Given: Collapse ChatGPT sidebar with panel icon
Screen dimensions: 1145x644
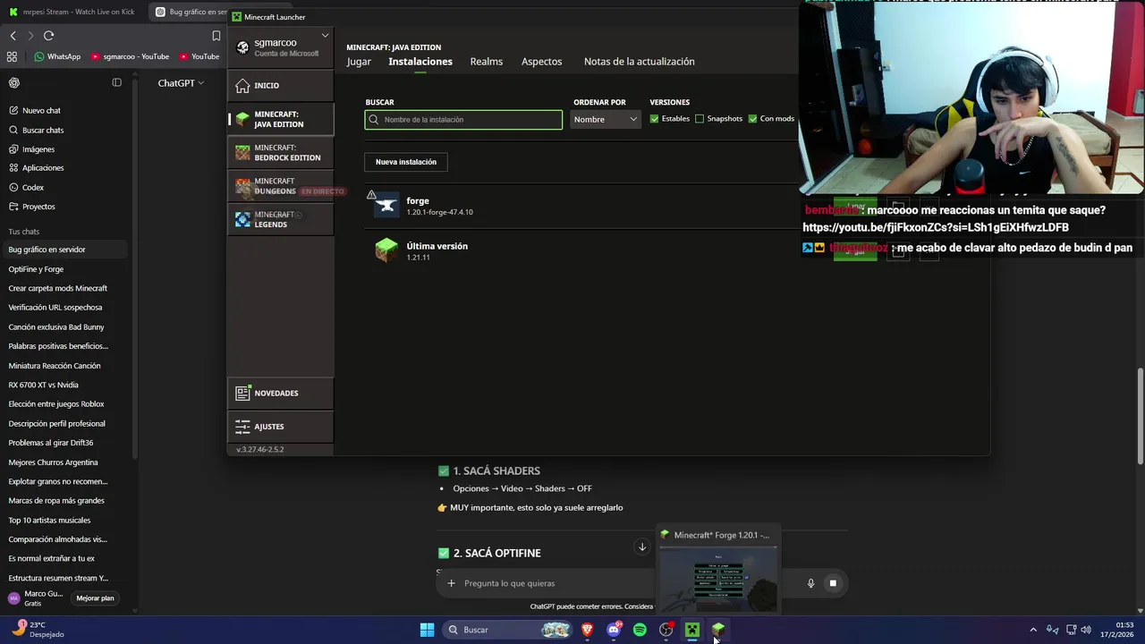Looking at the screenshot, I should (x=116, y=82).
